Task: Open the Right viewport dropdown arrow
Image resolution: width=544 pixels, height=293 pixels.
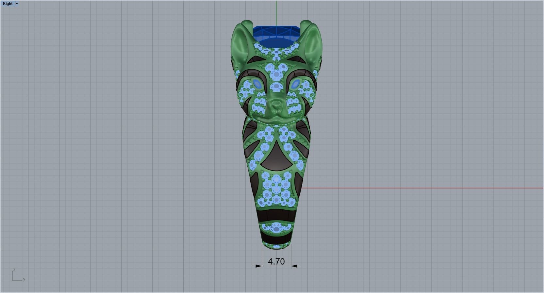Action: pos(17,4)
